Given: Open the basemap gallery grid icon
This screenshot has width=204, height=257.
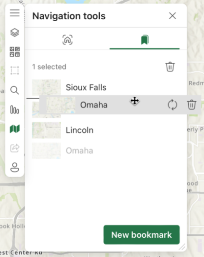Looking at the screenshot, I should point(15,52).
